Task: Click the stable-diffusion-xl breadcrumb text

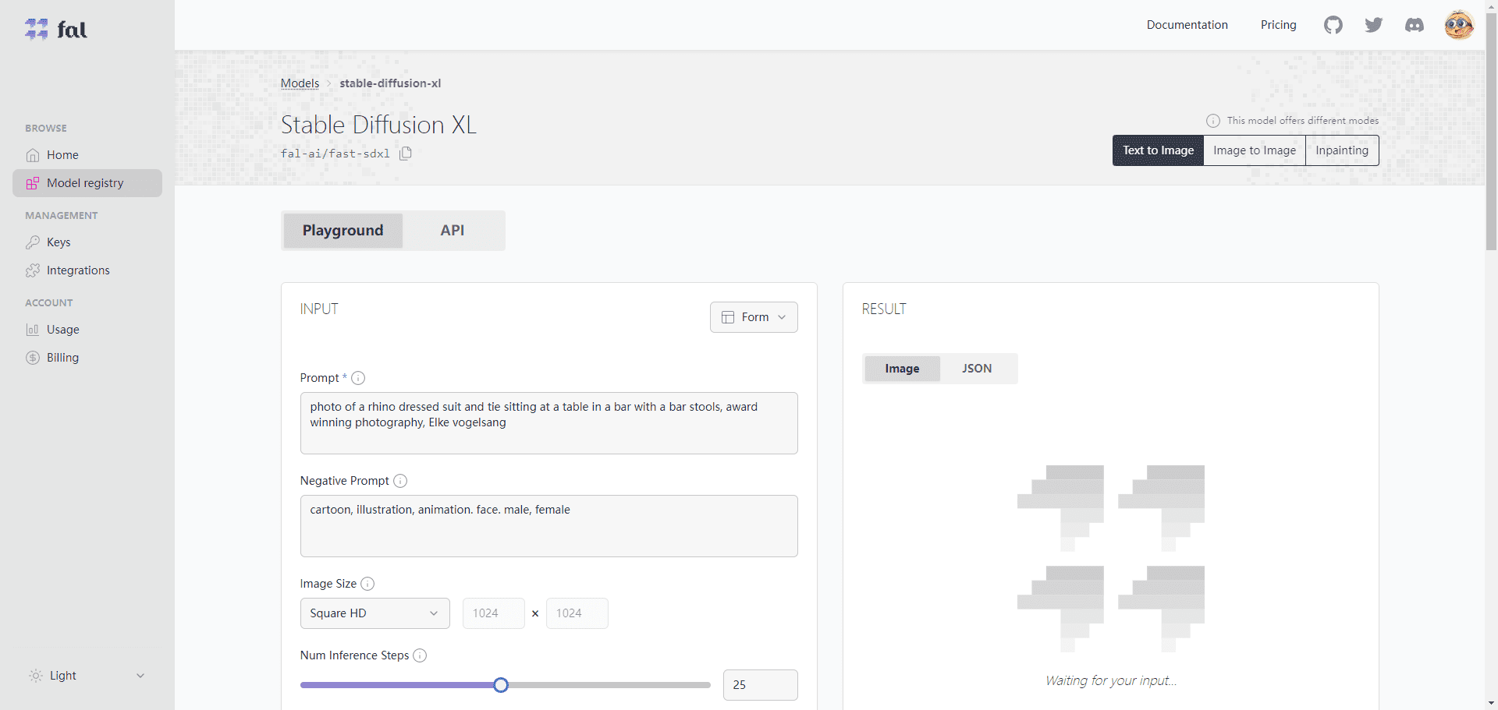Action: (x=390, y=83)
